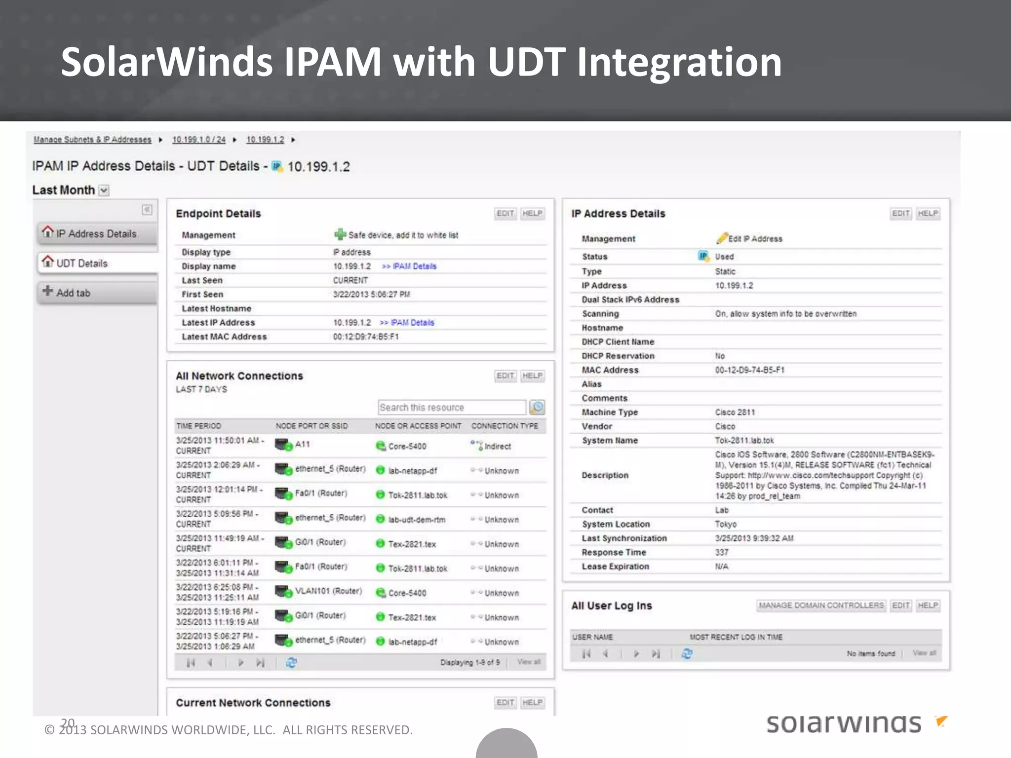
Task: Open VLAN101 (Router) port
Action: 328,591
